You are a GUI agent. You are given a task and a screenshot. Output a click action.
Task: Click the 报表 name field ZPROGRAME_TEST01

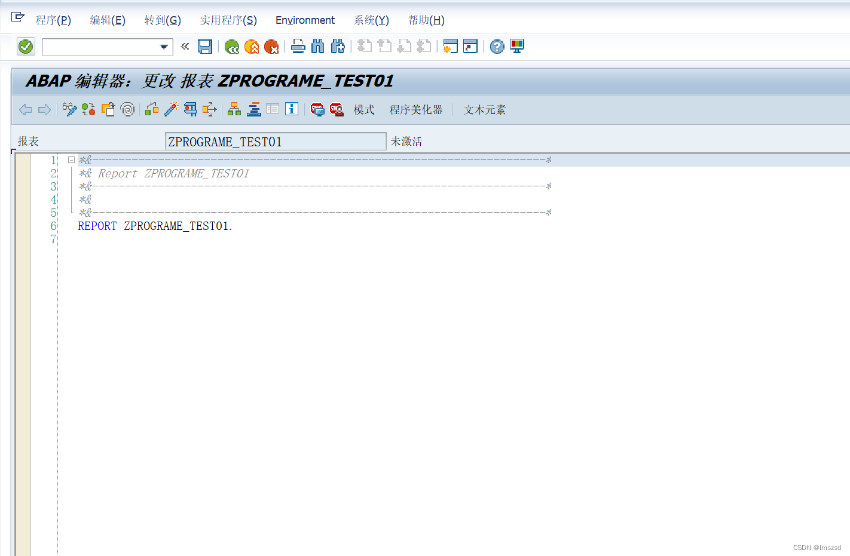click(x=276, y=142)
